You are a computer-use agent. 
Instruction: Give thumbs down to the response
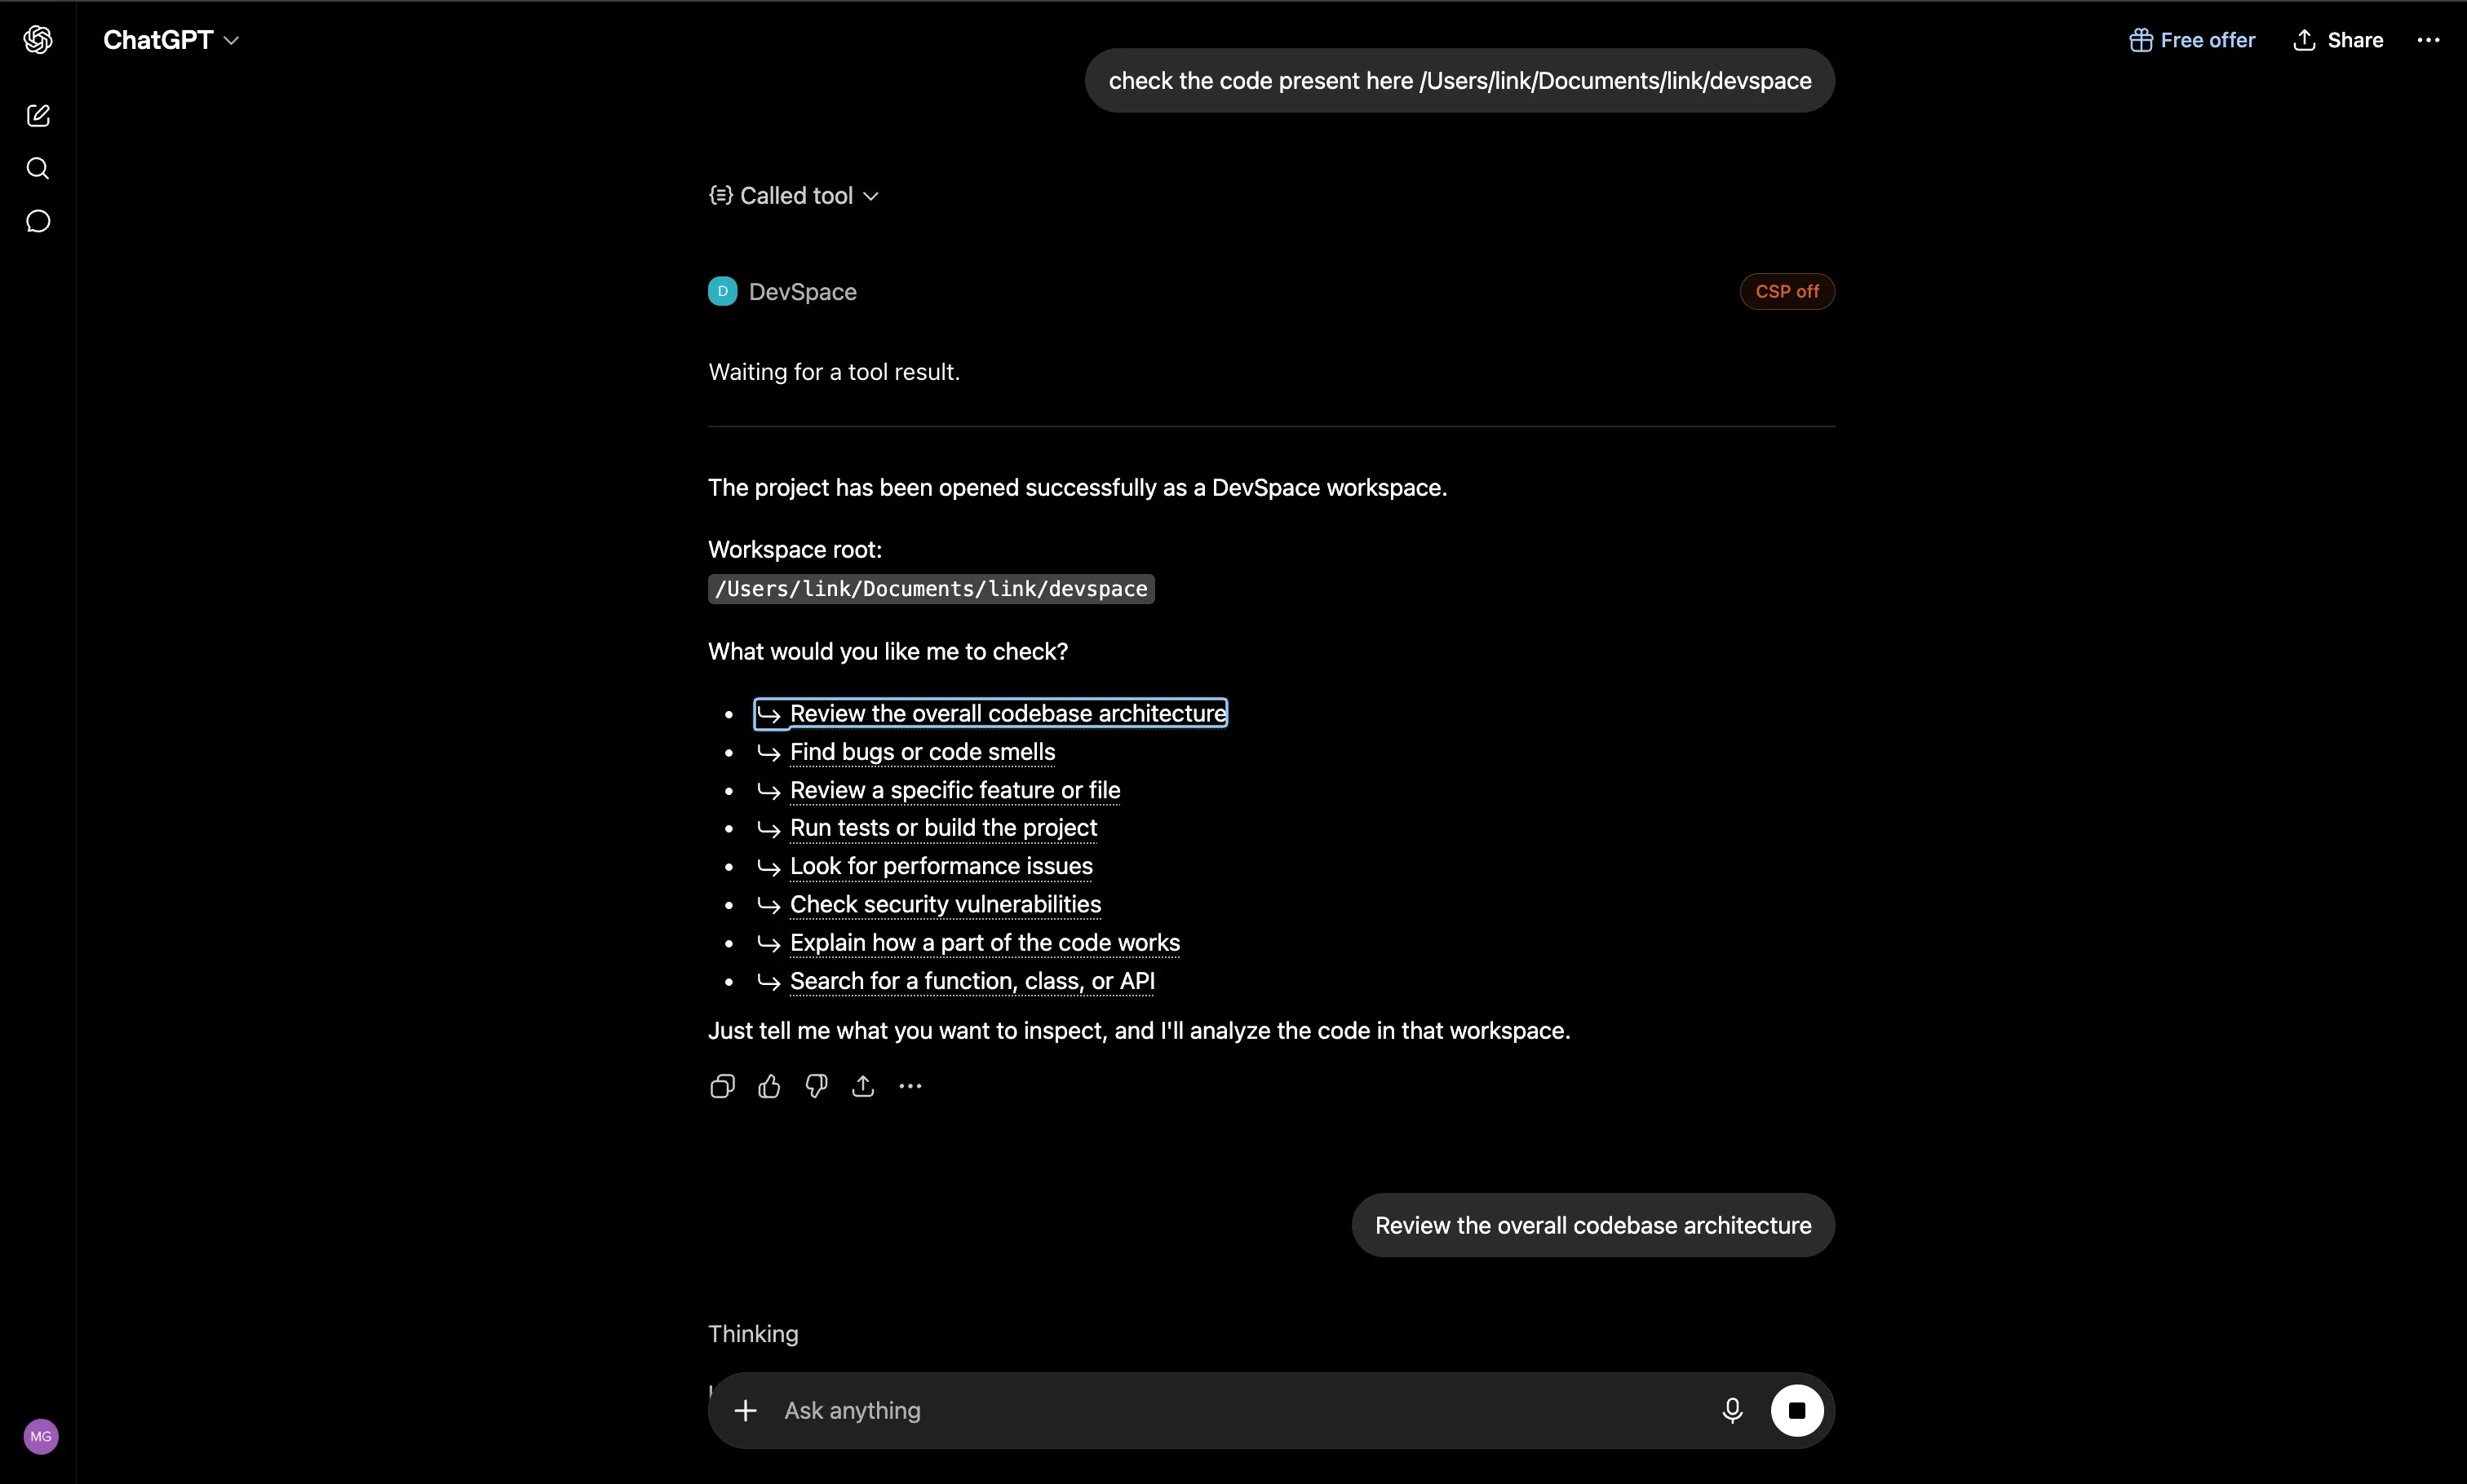pos(817,1086)
